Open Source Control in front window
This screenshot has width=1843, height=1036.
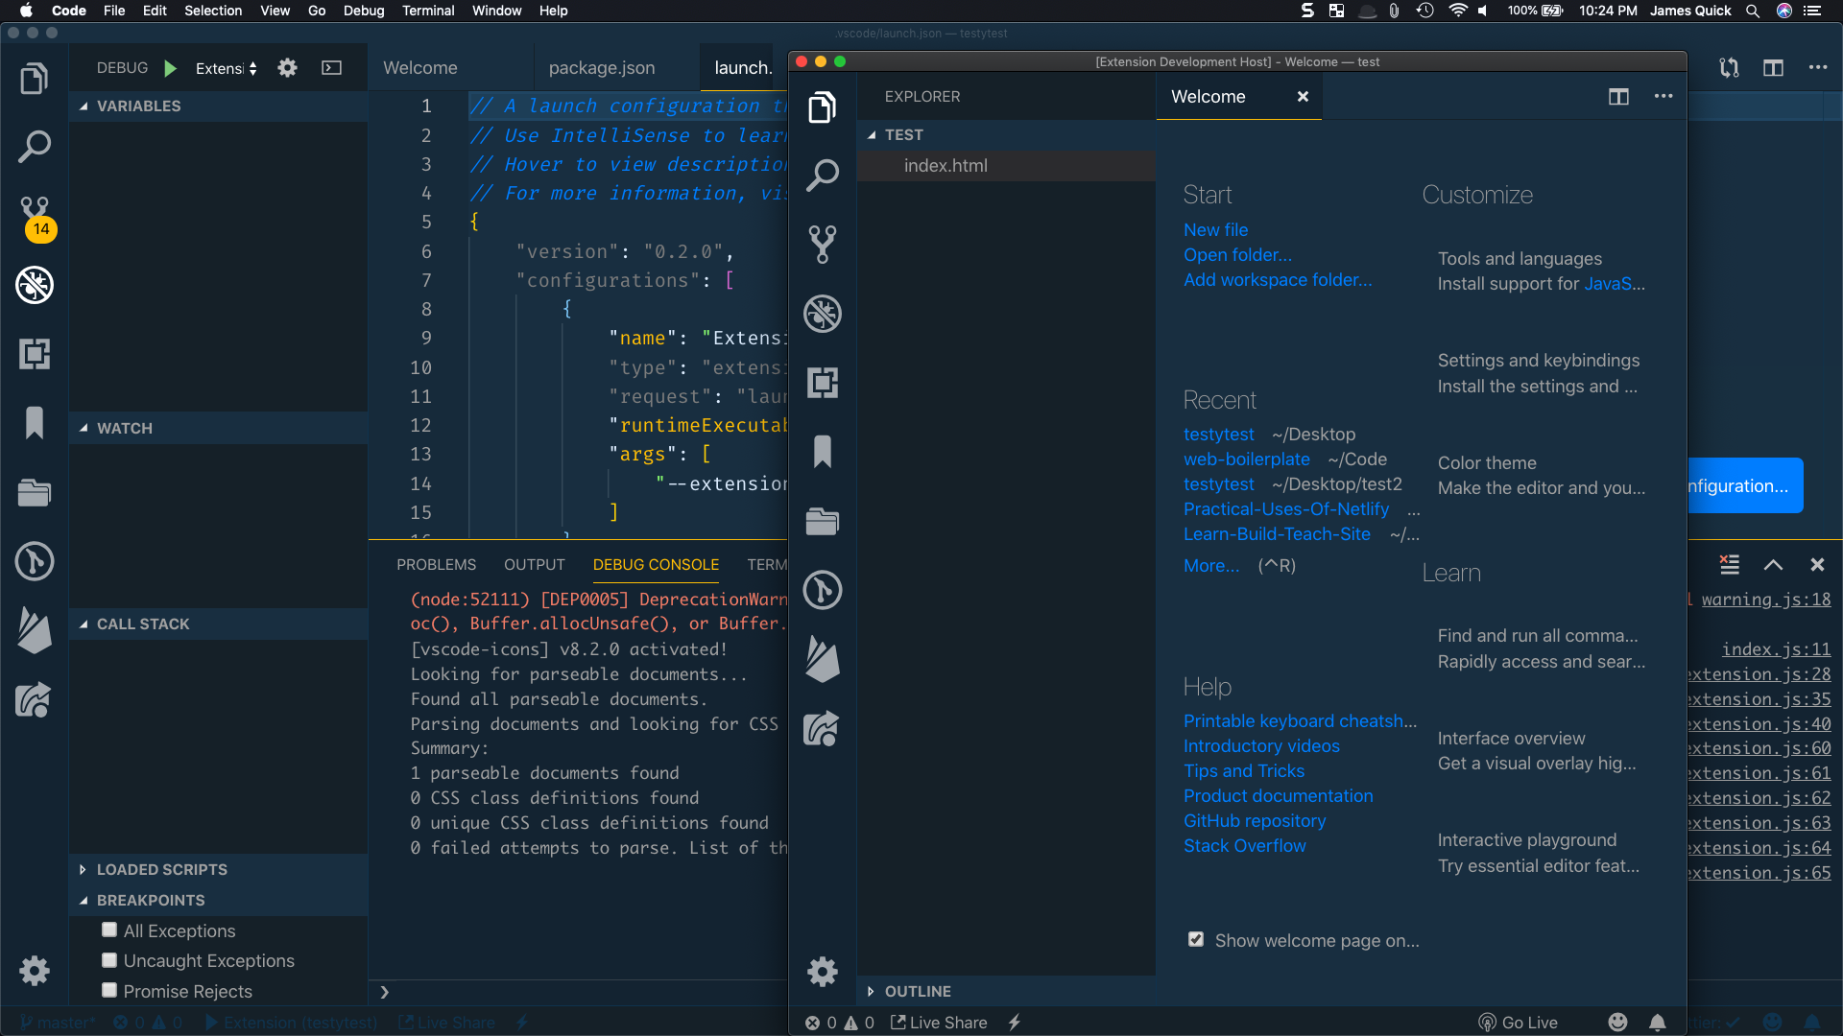(x=823, y=245)
